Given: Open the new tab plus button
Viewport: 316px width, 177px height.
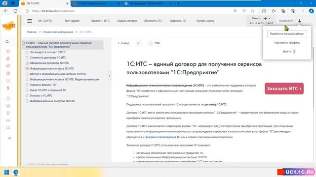Looking at the screenshot, I should [x=178, y=3].
